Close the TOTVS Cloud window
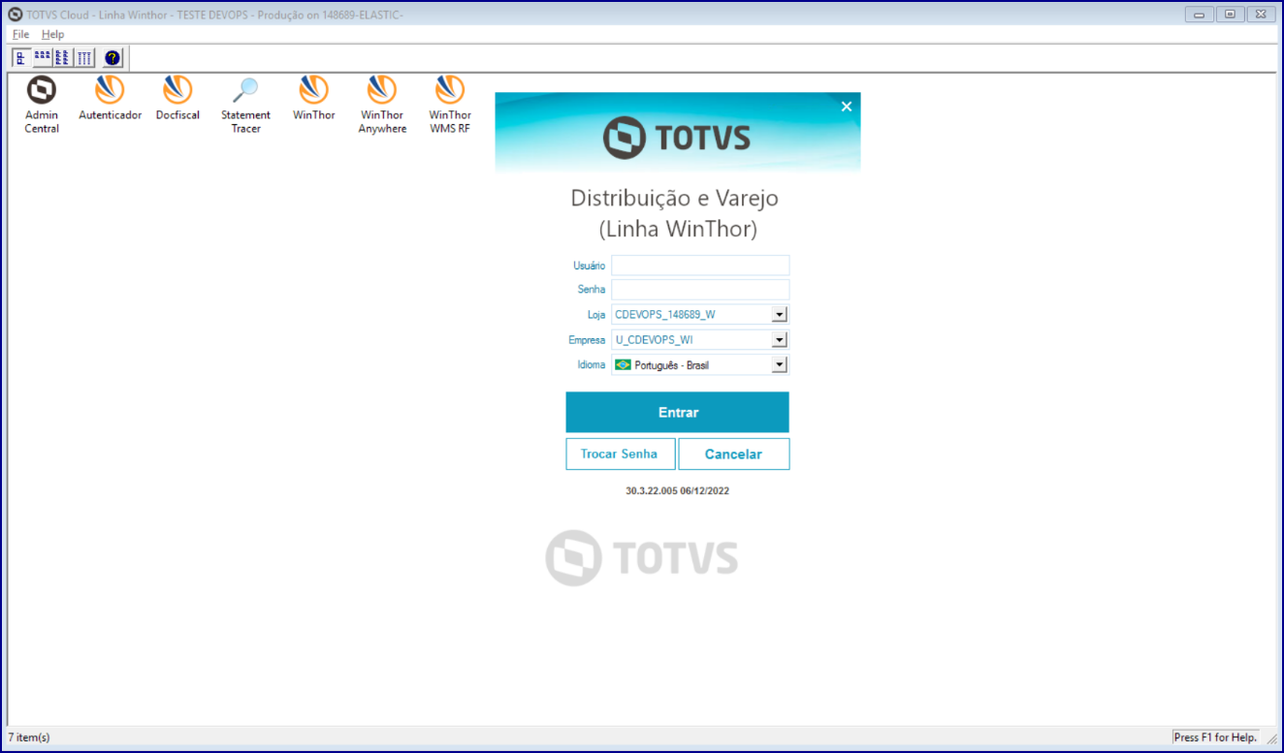This screenshot has width=1284, height=753. 1260,15
